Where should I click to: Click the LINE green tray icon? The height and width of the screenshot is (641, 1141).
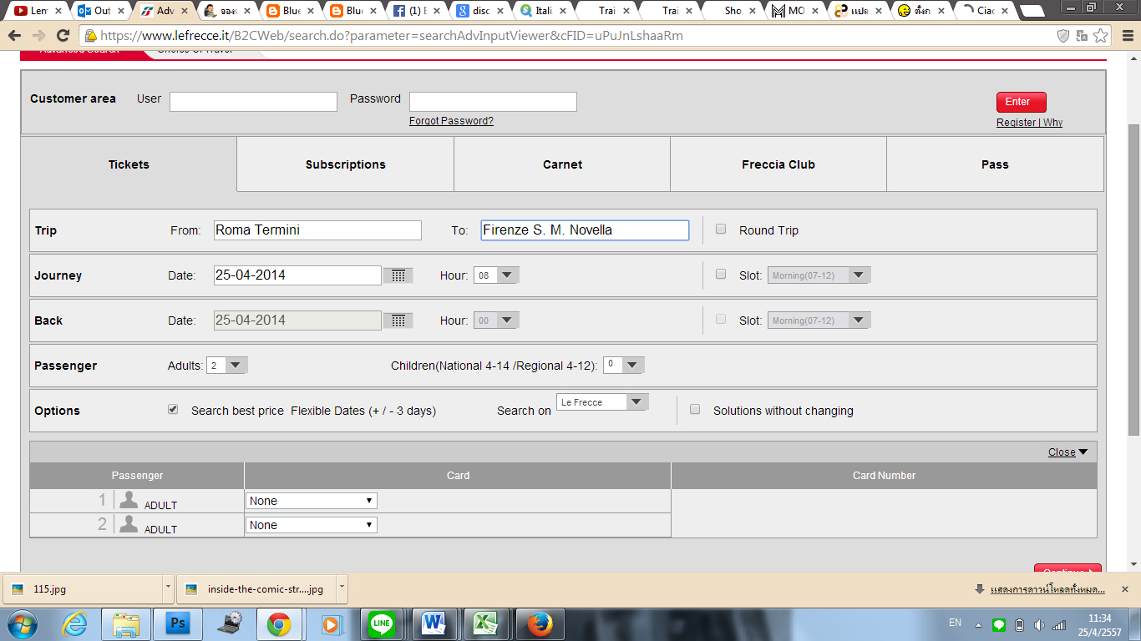click(x=999, y=624)
